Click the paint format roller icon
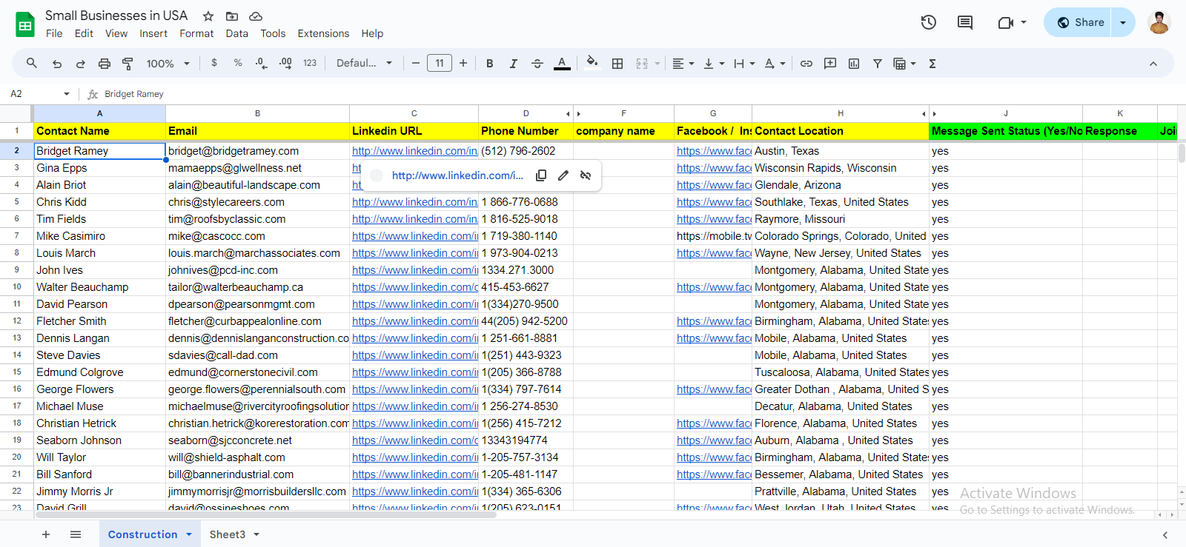Viewport: 1186px width, 547px height. coord(127,64)
